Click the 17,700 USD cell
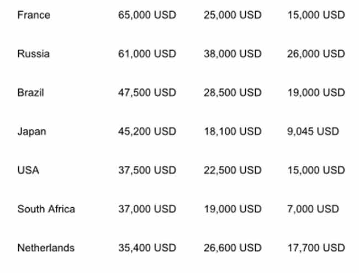Image resolution: width=359 pixels, height=273 pixels. [x=316, y=248]
